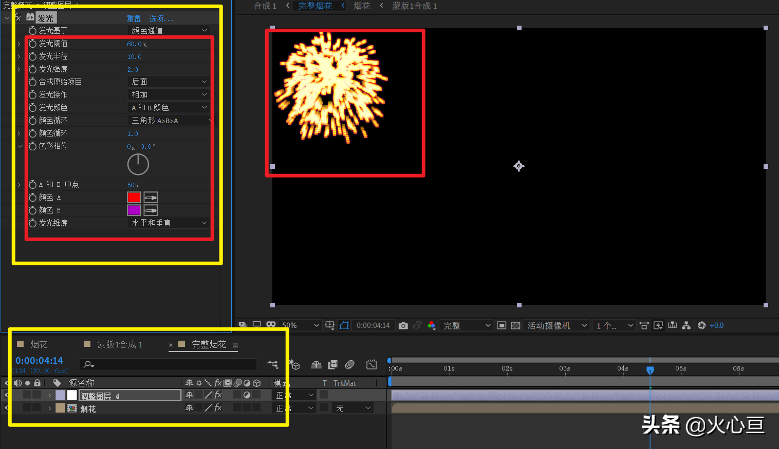Hide the 调整图层 4 layer
Image resolution: width=779 pixels, height=449 pixels.
(7, 395)
